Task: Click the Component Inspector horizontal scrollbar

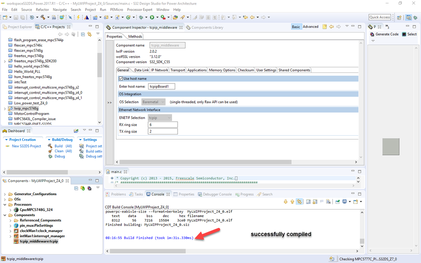Action: (x=205, y=162)
